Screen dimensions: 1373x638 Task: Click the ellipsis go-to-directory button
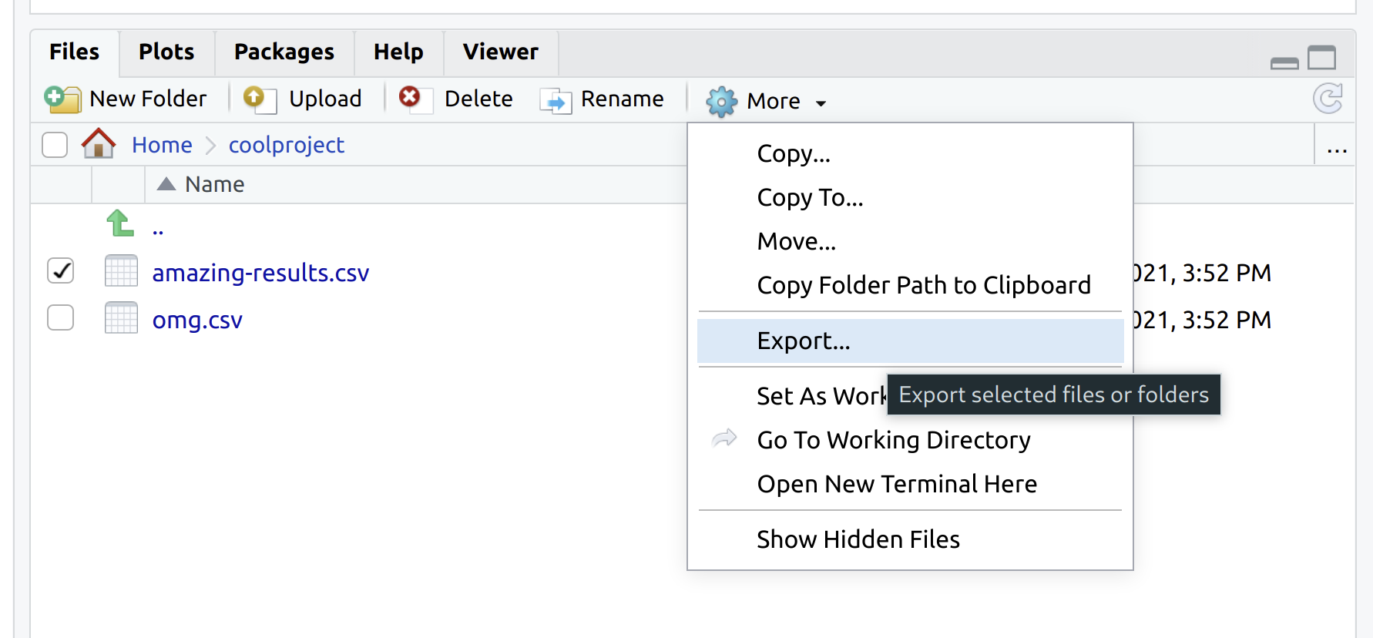tap(1337, 149)
